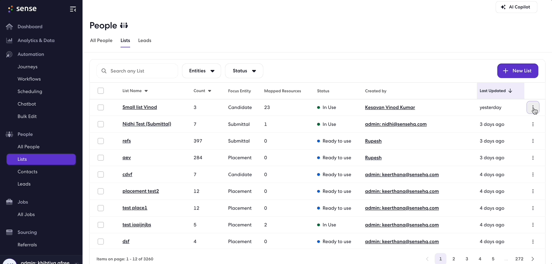The height and width of the screenshot is (264, 552).
Task: Click the Kesavan Vinod Kumar creator link
Action: pos(390,107)
